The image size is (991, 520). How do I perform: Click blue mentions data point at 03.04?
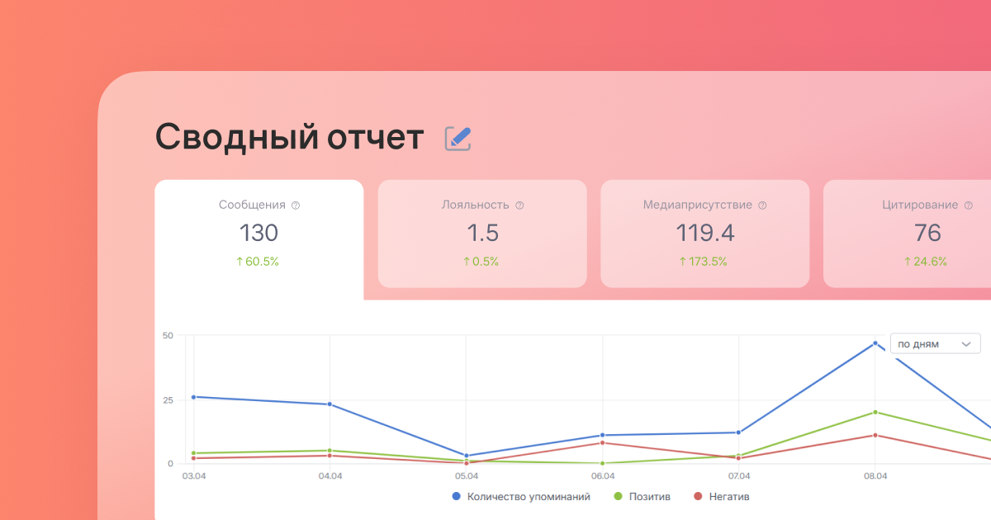click(193, 397)
